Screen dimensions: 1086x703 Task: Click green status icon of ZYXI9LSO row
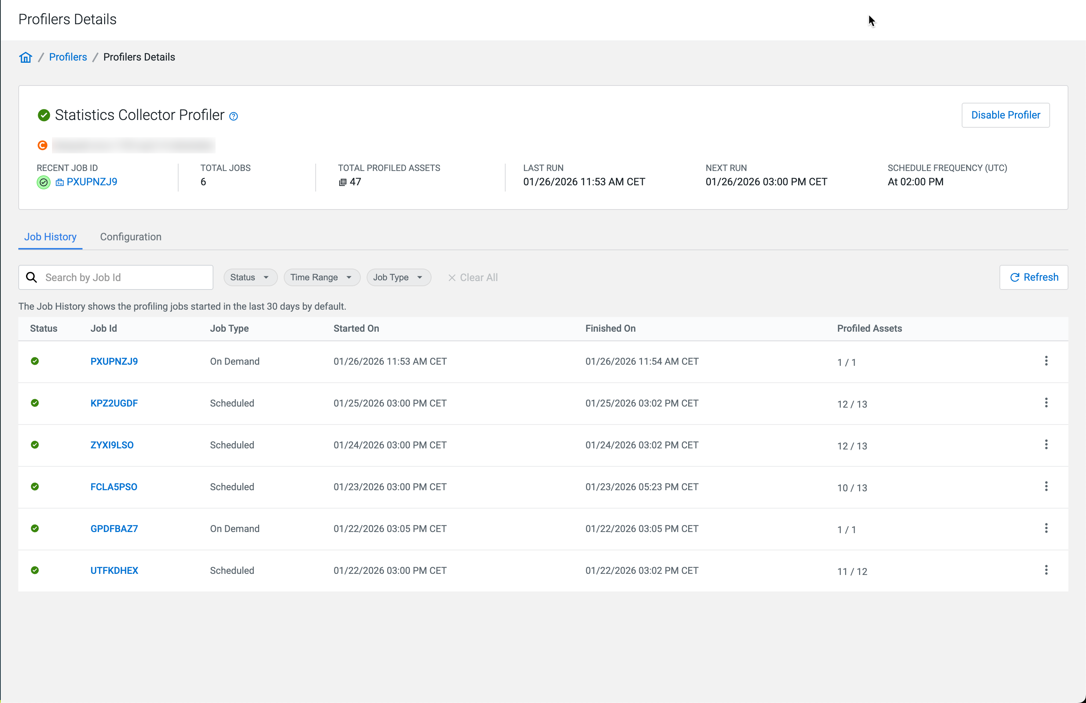pyautogui.click(x=35, y=445)
